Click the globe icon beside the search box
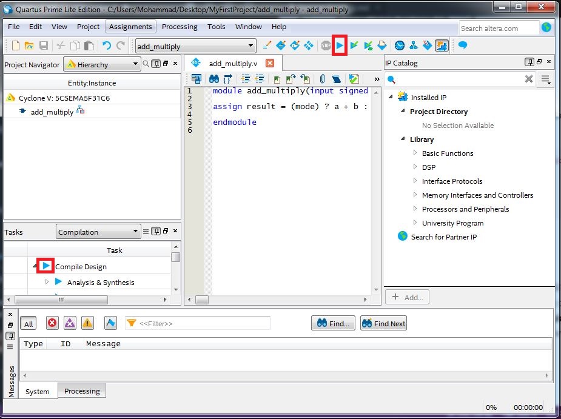 pos(546,27)
